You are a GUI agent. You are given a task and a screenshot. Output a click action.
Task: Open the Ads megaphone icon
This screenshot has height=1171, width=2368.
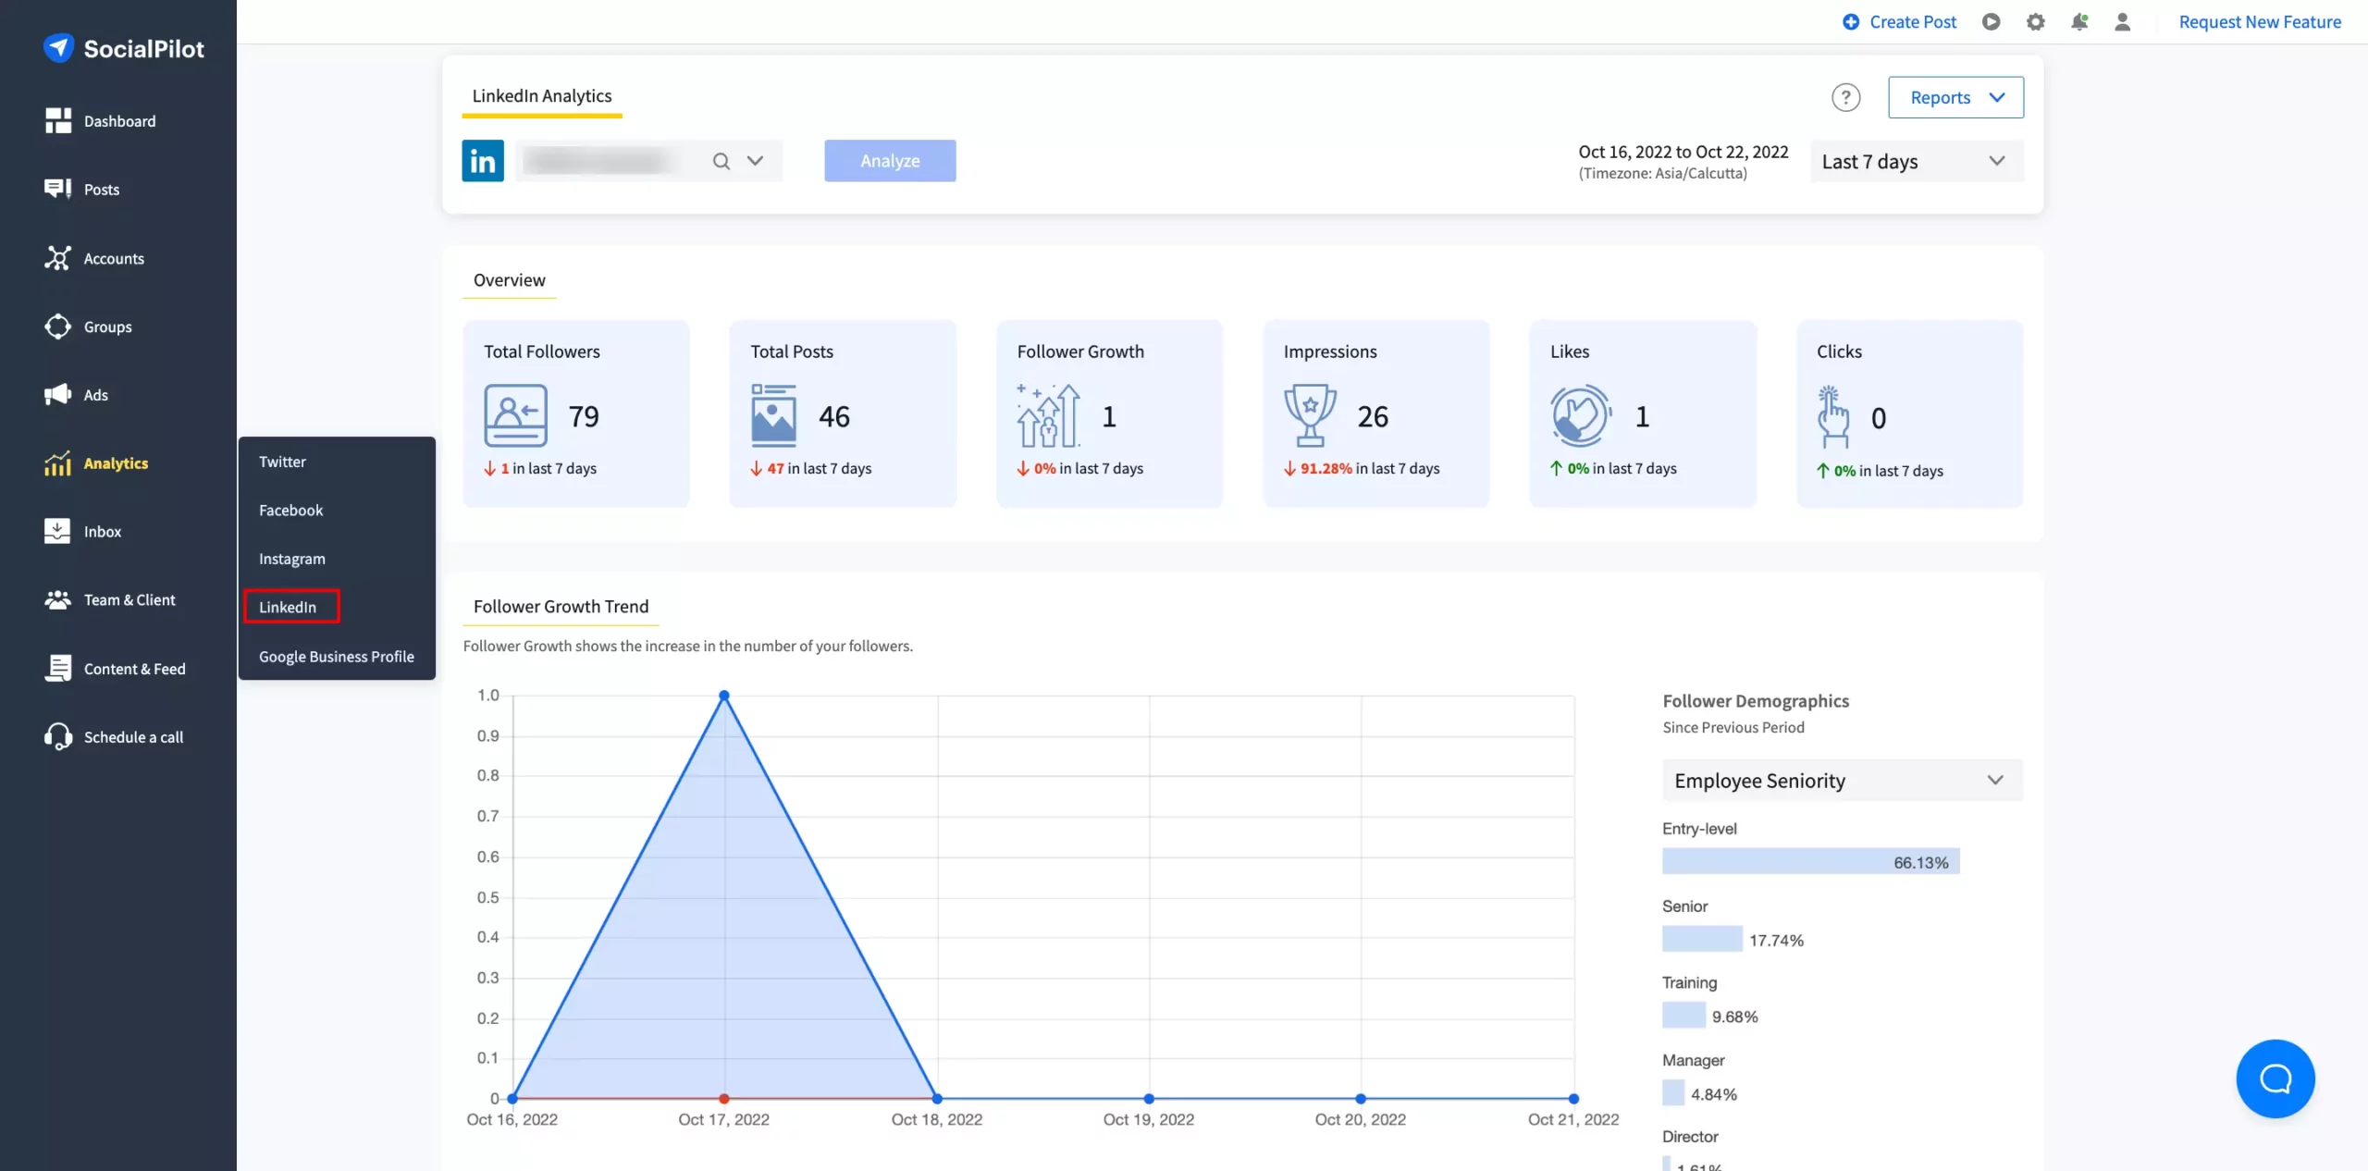pyautogui.click(x=57, y=395)
